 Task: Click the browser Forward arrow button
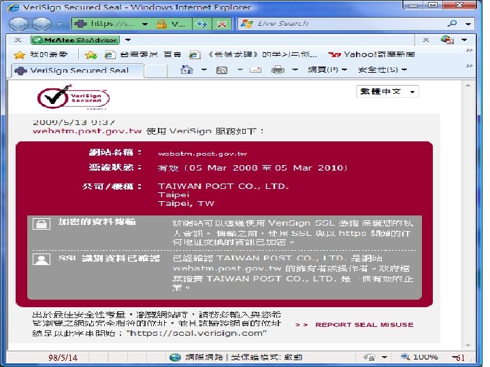(x=42, y=24)
